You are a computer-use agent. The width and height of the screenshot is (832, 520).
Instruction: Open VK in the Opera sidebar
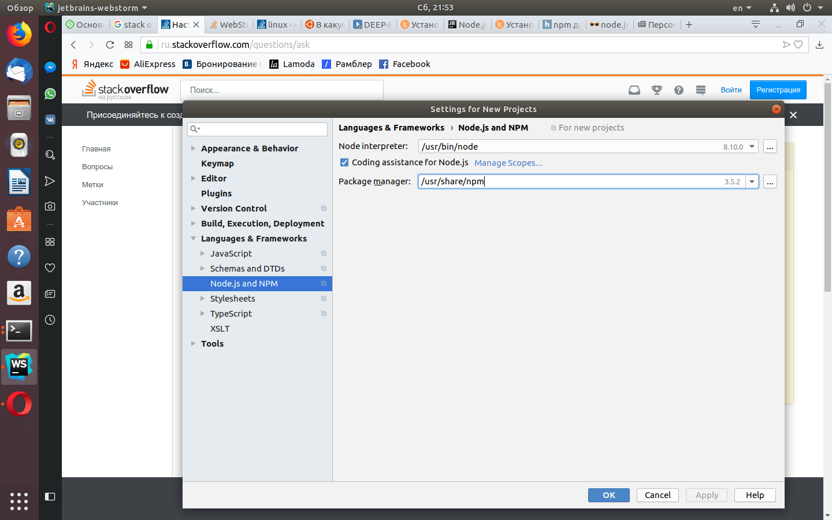point(50,120)
